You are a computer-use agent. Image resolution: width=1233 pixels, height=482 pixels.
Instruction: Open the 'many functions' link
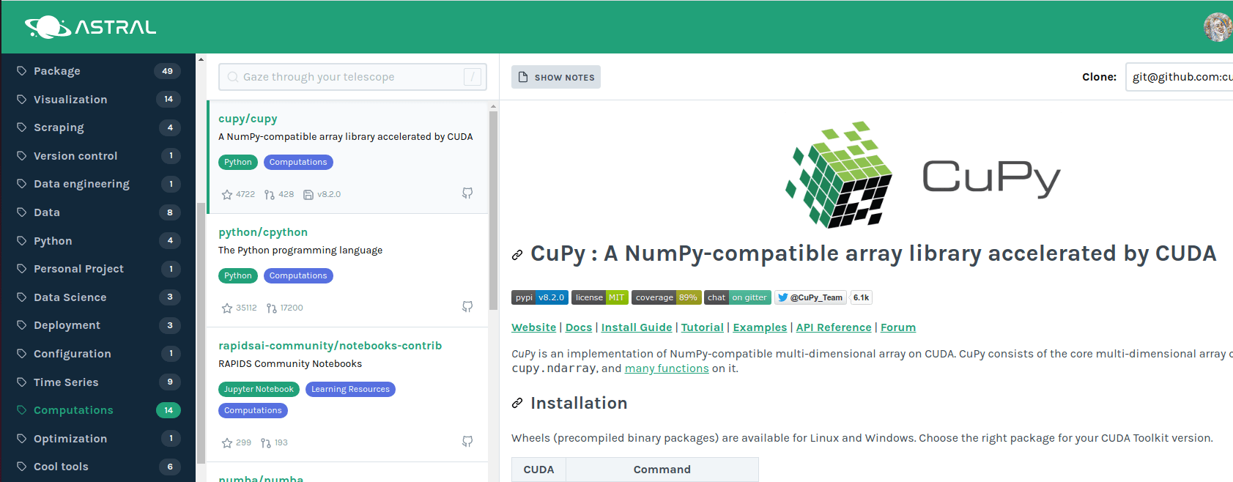(667, 368)
